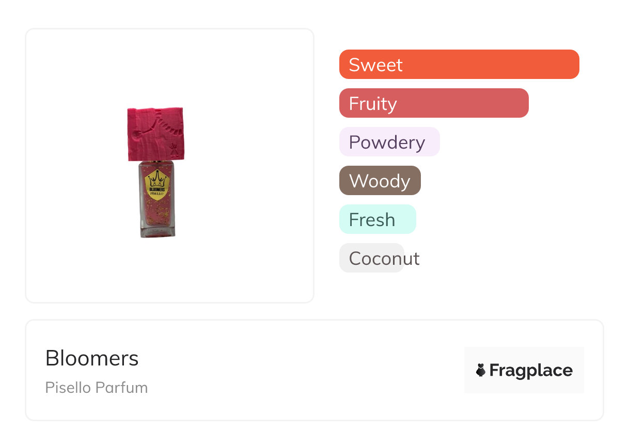Click the BLOOMERS text printed on the bottle
Image resolution: width=629 pixels, height=446 pixels.
click(x=156, y=189)
